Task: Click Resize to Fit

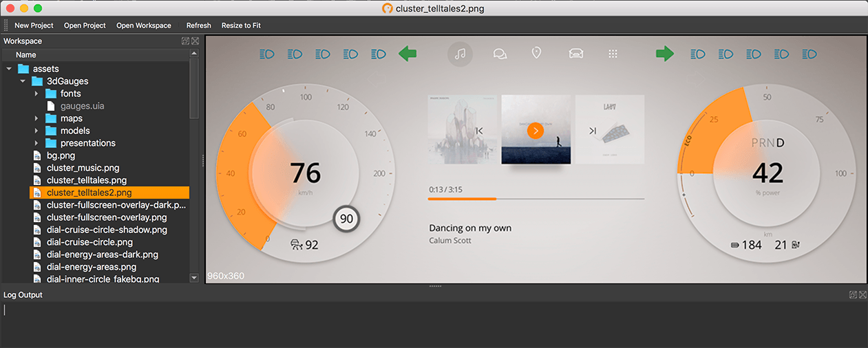Action: tap(241, 25)
